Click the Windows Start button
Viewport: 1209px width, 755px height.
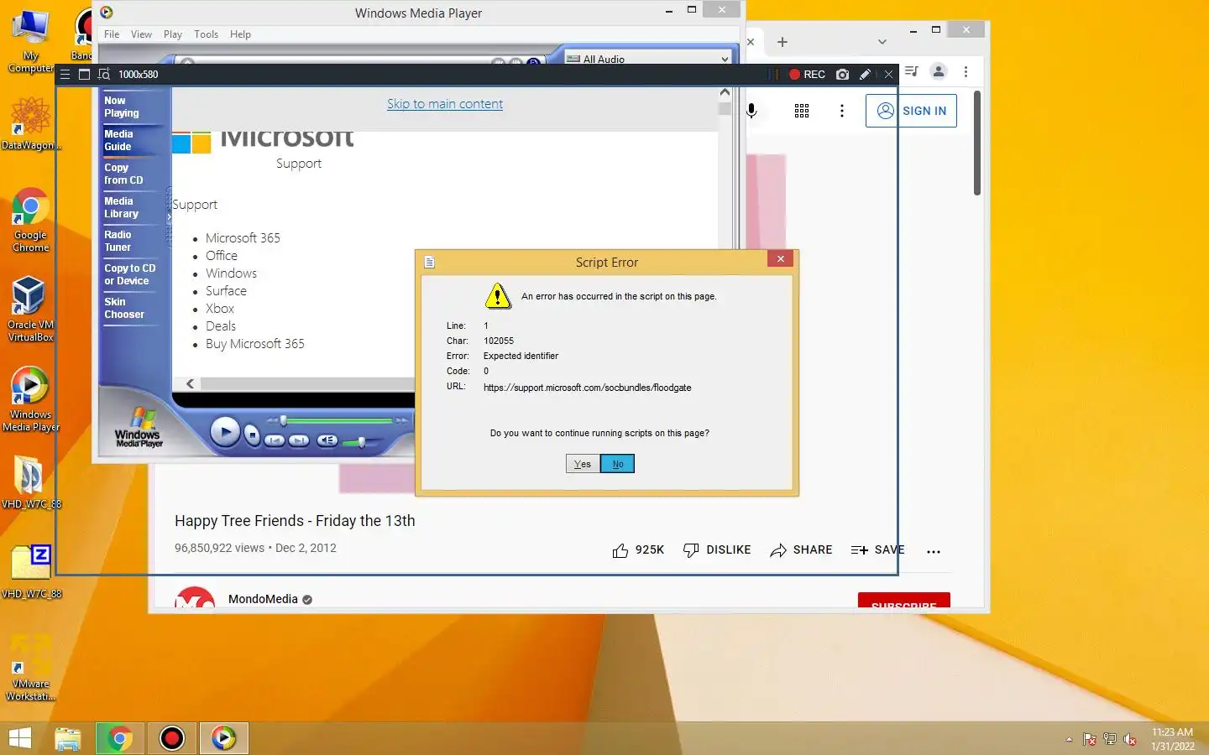pyautogui.click(x=19, y=738)
